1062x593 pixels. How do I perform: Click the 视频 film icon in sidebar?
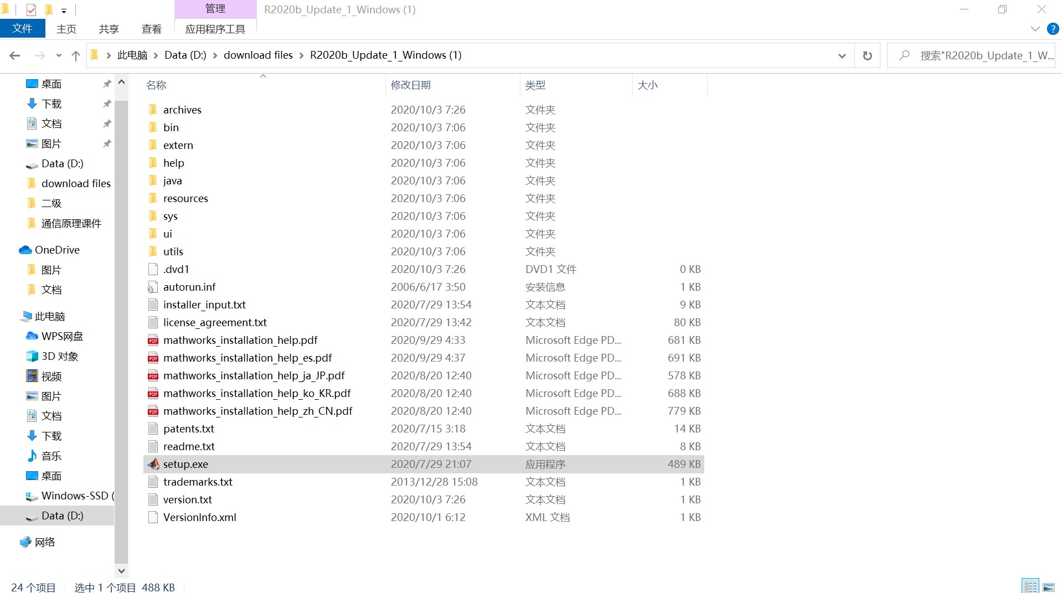coord(32,376)
